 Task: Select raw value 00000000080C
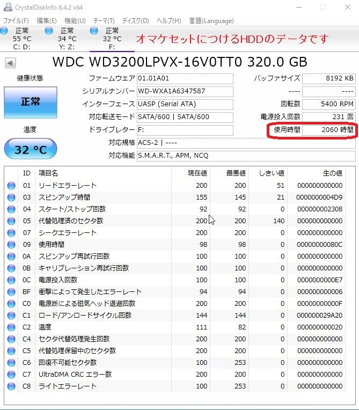[x=319, y=245]
